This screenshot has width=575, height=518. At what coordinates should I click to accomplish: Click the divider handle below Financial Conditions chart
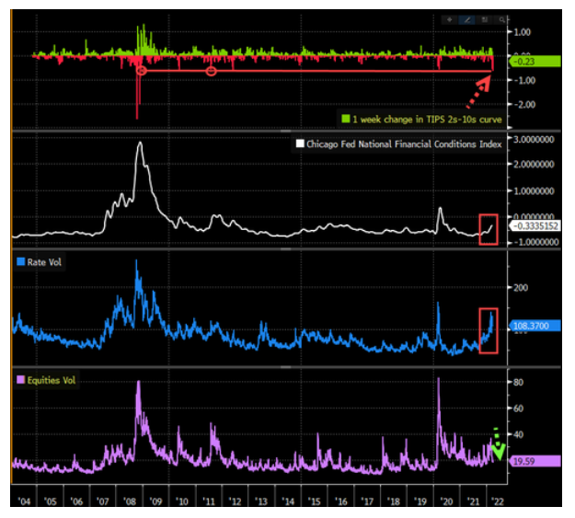(x=286, y=248)
